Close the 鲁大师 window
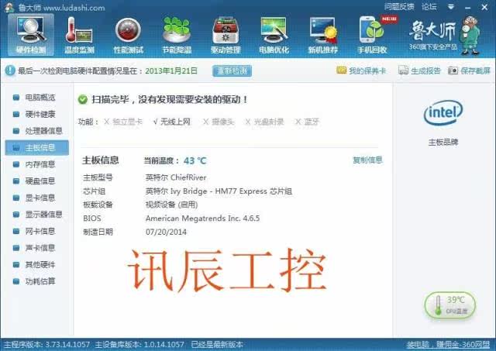 (484, 7)
